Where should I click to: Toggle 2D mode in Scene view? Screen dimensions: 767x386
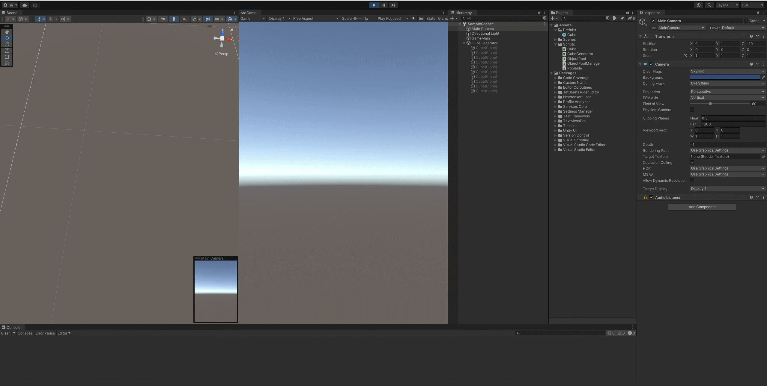click(x=163, y=19)
